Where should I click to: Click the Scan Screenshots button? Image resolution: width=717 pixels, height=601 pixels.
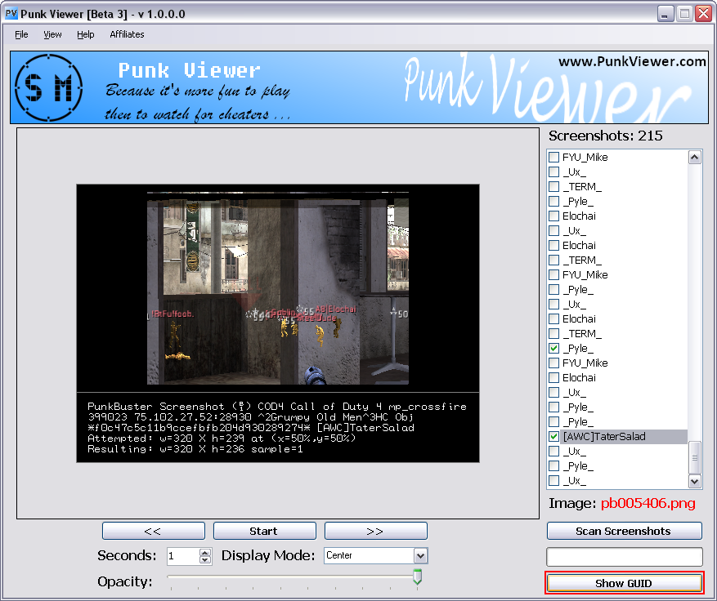tap(624, 531)
